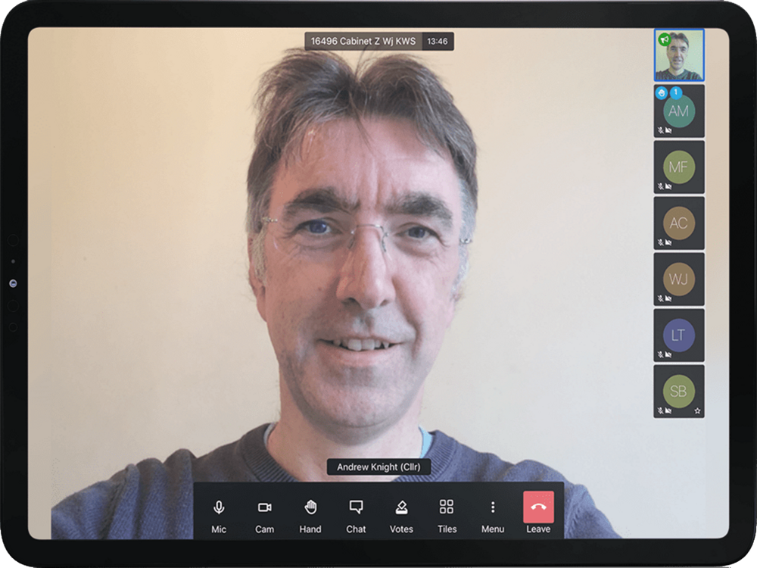
Task: Click the camera-off icon on WJ tile
Action: pos(668,298)
